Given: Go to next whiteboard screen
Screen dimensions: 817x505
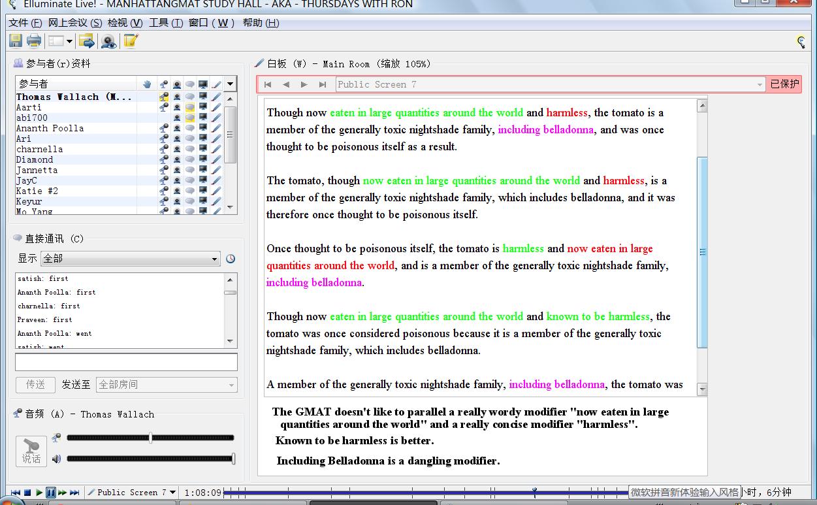Looking at the screenshot, I should pos(304,84).
